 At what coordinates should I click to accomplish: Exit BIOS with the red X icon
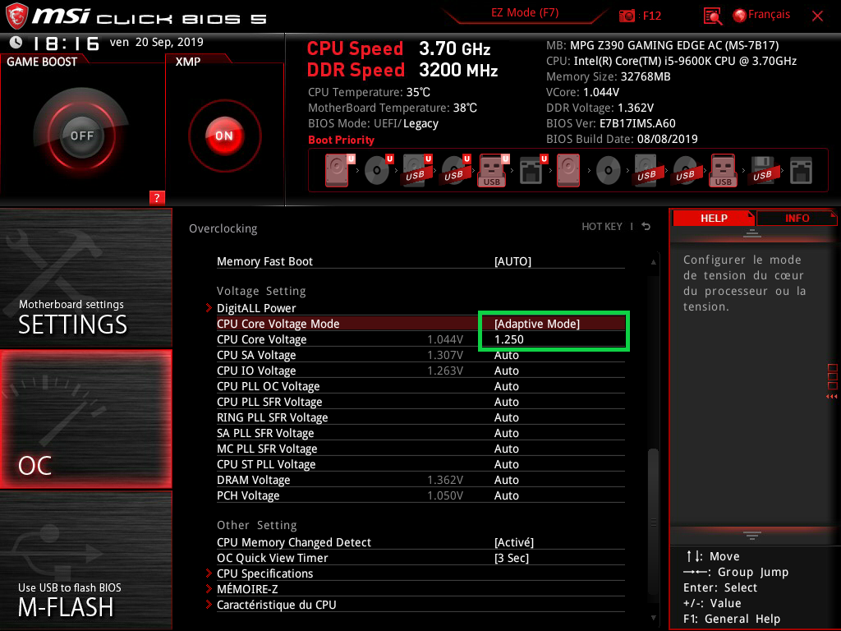pos(817,16)
